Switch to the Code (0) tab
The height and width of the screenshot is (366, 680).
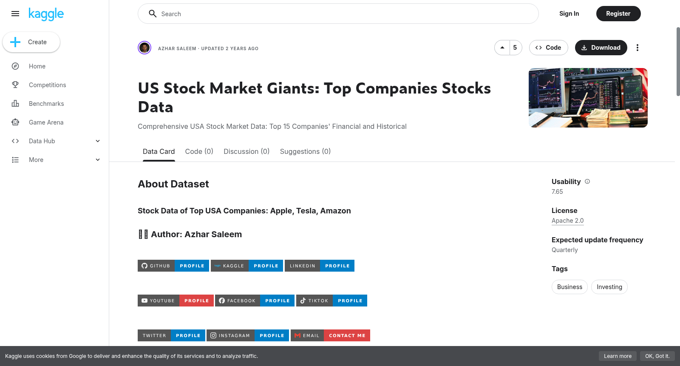point(199,151)
